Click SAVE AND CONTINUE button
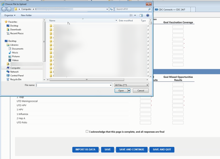220x159 pixels. (132, 150)
